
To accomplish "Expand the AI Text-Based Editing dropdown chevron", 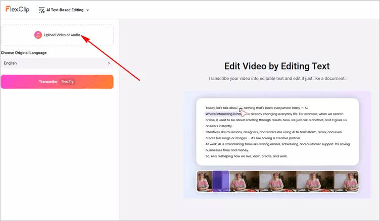I will click(x=88, y=10).
